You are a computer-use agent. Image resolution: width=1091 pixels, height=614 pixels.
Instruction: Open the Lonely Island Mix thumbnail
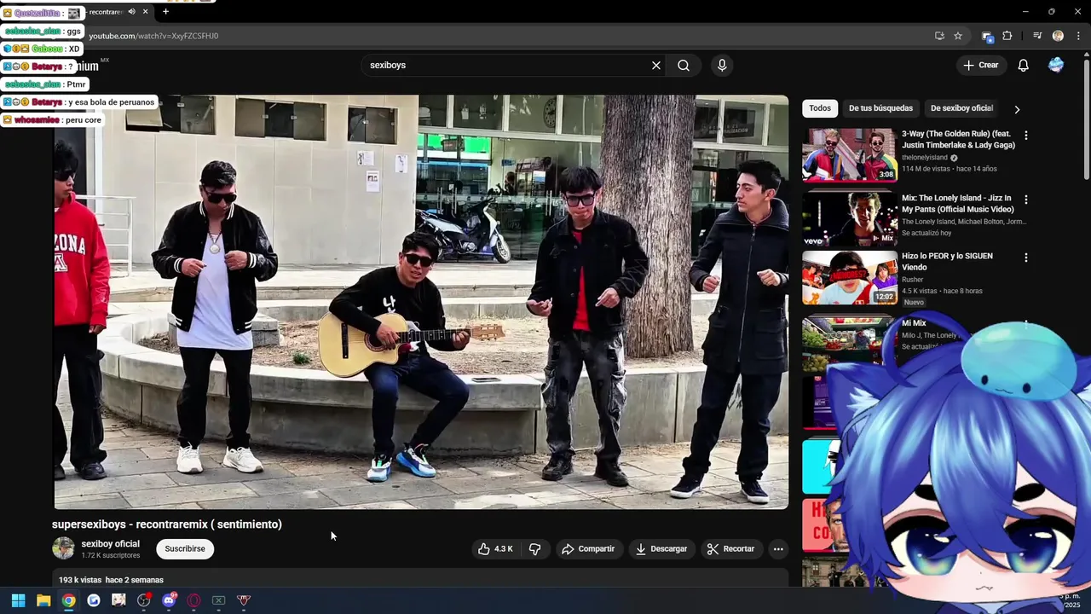pos(849,218)
